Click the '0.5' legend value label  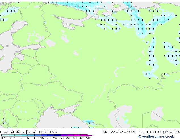[10, 138]
